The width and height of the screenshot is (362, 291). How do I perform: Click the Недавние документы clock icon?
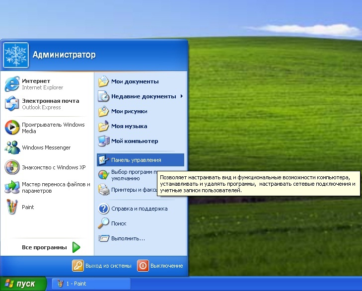(103, 96)
